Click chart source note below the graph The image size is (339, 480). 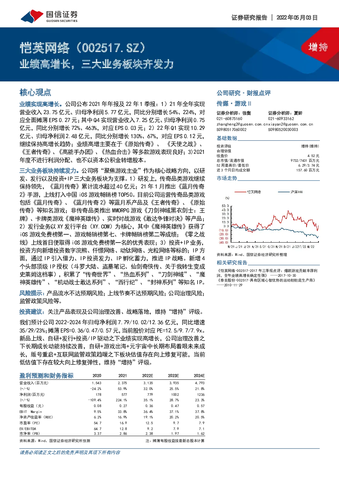pyautogui.click(x=252, y=255)
